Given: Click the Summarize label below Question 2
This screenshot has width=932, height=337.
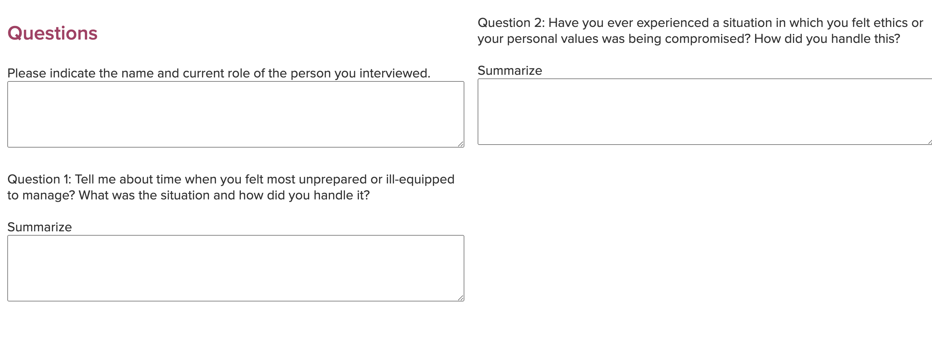Looking at the screenshot, I should [x=510, y=70].
